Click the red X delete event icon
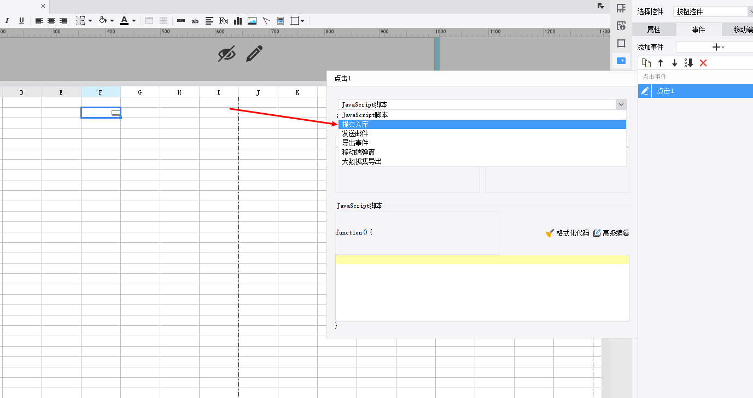Viewport: 753px width, 398px height. coord(703,63)
